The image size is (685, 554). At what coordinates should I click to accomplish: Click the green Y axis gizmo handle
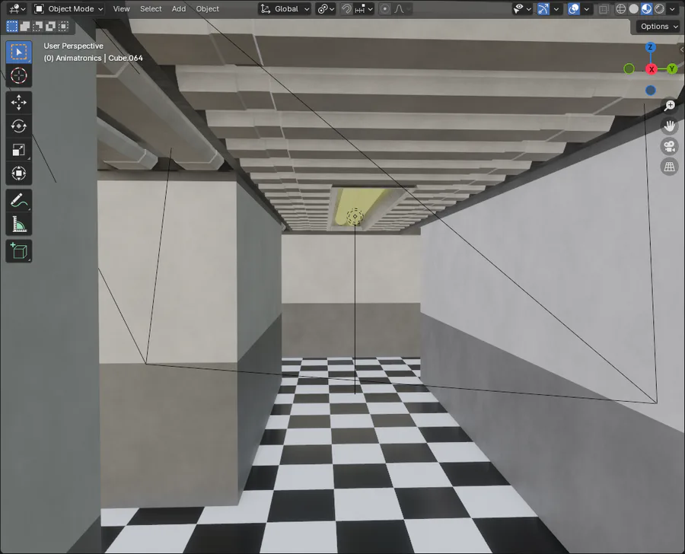[672, 68]
